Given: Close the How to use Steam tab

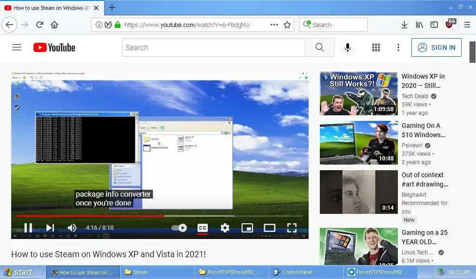Looking at the screenshot, I should pyautogui.click(x=96, y=8).
